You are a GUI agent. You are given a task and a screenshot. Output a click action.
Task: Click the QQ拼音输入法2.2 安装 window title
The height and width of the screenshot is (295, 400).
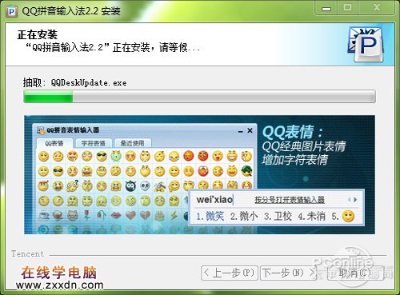71,11
